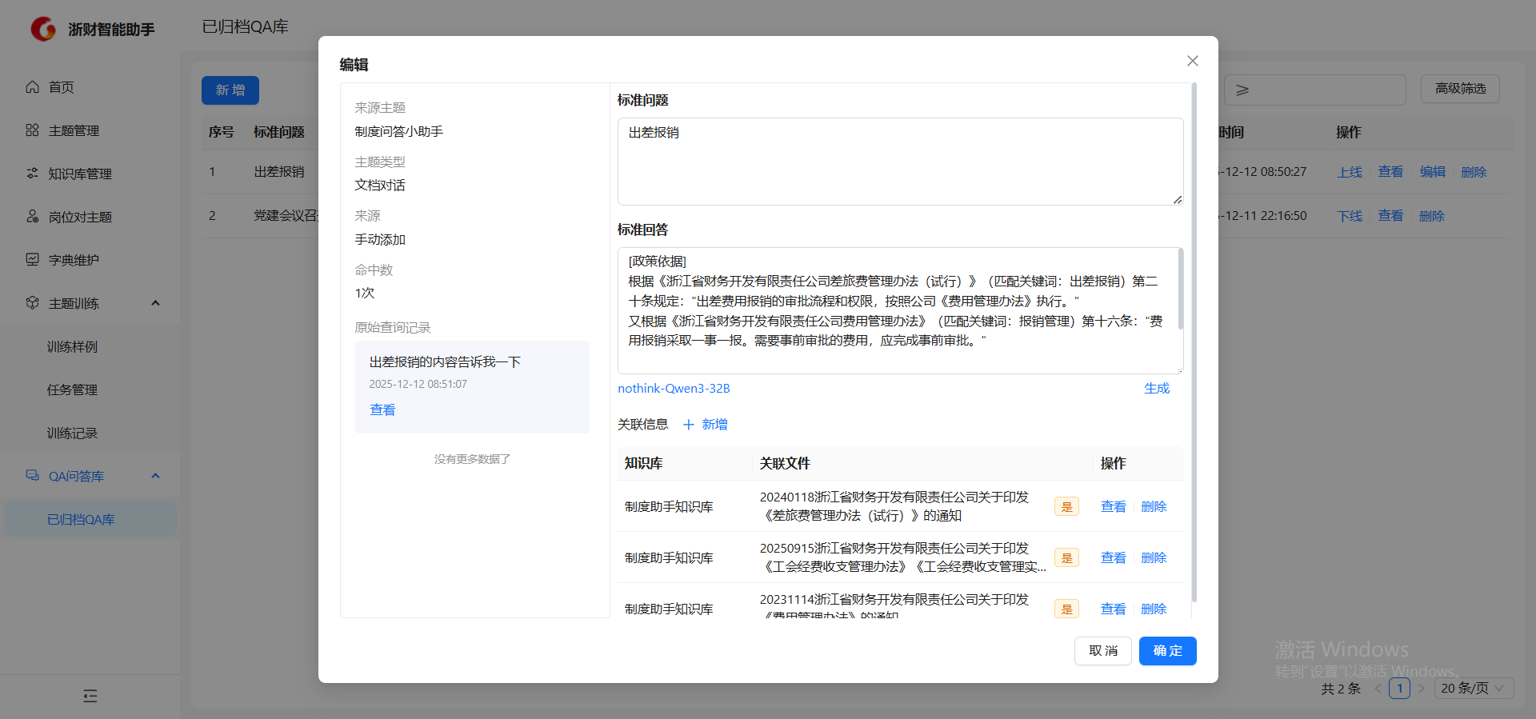1536x719 pixels.
Task: Open 训练样例 menu item
Action: [72, 346]
